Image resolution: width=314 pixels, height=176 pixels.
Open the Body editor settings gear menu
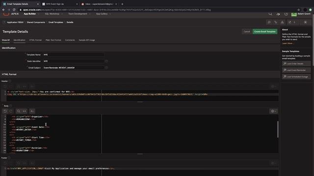(x=273, y=111)
